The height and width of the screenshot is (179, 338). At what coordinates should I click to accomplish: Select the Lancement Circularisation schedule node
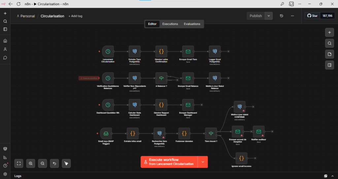pos(108,51)
